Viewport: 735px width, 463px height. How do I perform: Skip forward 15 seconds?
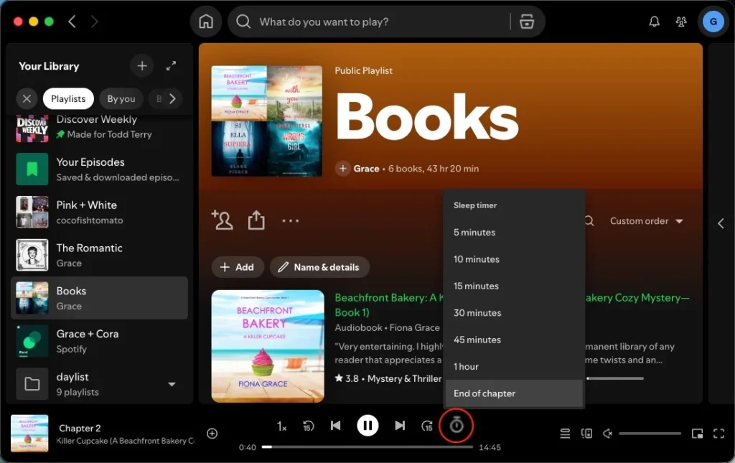[x=427, y=426]
